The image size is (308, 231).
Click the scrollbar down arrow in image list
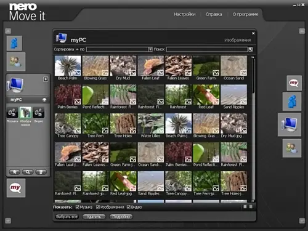pos(253,201)
